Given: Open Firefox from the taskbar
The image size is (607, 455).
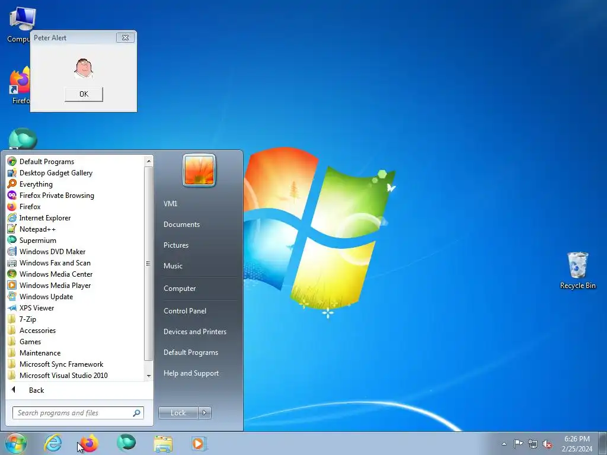Looking at the screenshot, I should click(x=89, y=443).
